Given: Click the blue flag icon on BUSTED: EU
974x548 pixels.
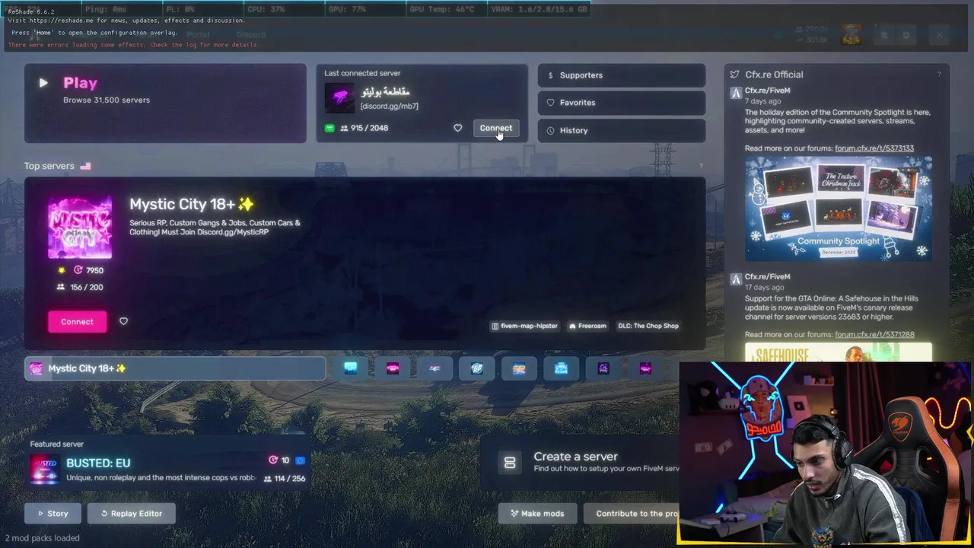Looking at the screenshot, I should click(x=300, y=460).
